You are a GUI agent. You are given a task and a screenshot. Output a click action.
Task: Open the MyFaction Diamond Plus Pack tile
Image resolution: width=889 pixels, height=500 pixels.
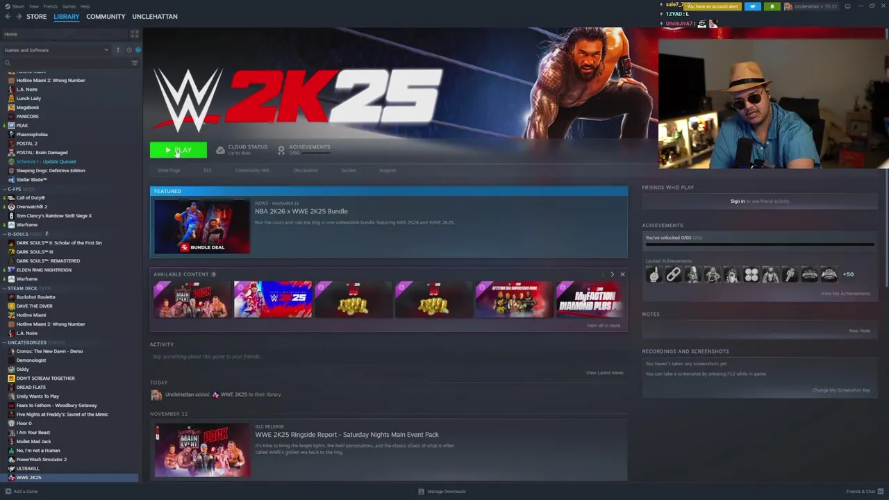(x=590, y=299)
